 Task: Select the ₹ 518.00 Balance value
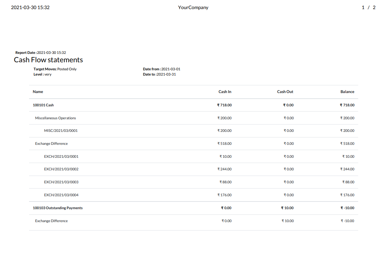[347, 143]
